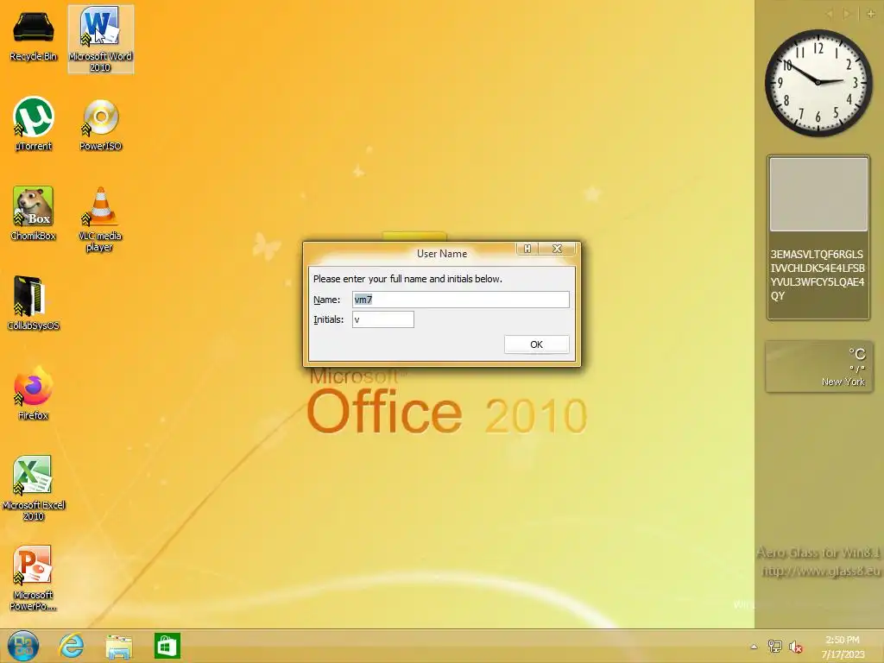Click the New York weather gadget

pyautogui.click(x=819, y=366)
